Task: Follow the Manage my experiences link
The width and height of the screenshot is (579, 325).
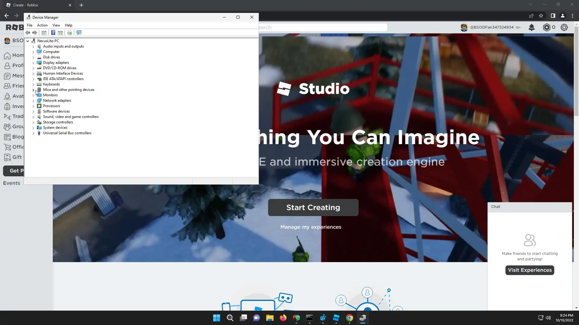Action: click(311, 227)
